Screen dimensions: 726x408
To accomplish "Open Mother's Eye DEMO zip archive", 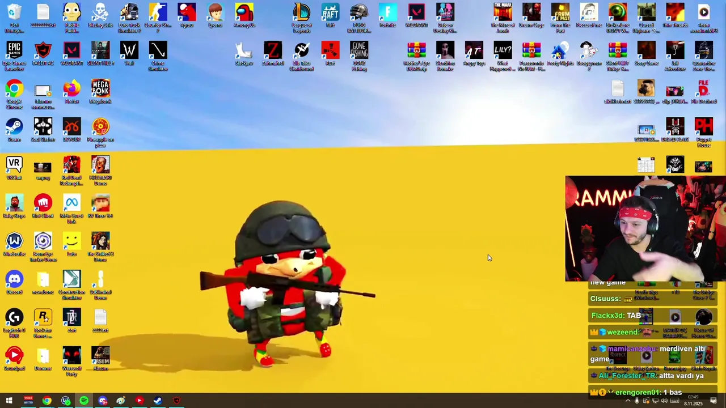I will click(x=416, y=56).
